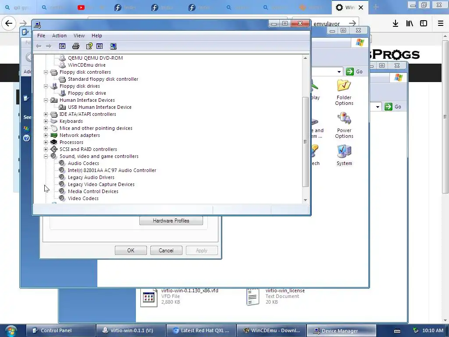Select USB Human Interface Device entry
The image size is (449, 337).
pyautogui.click(x=100, y=107)
